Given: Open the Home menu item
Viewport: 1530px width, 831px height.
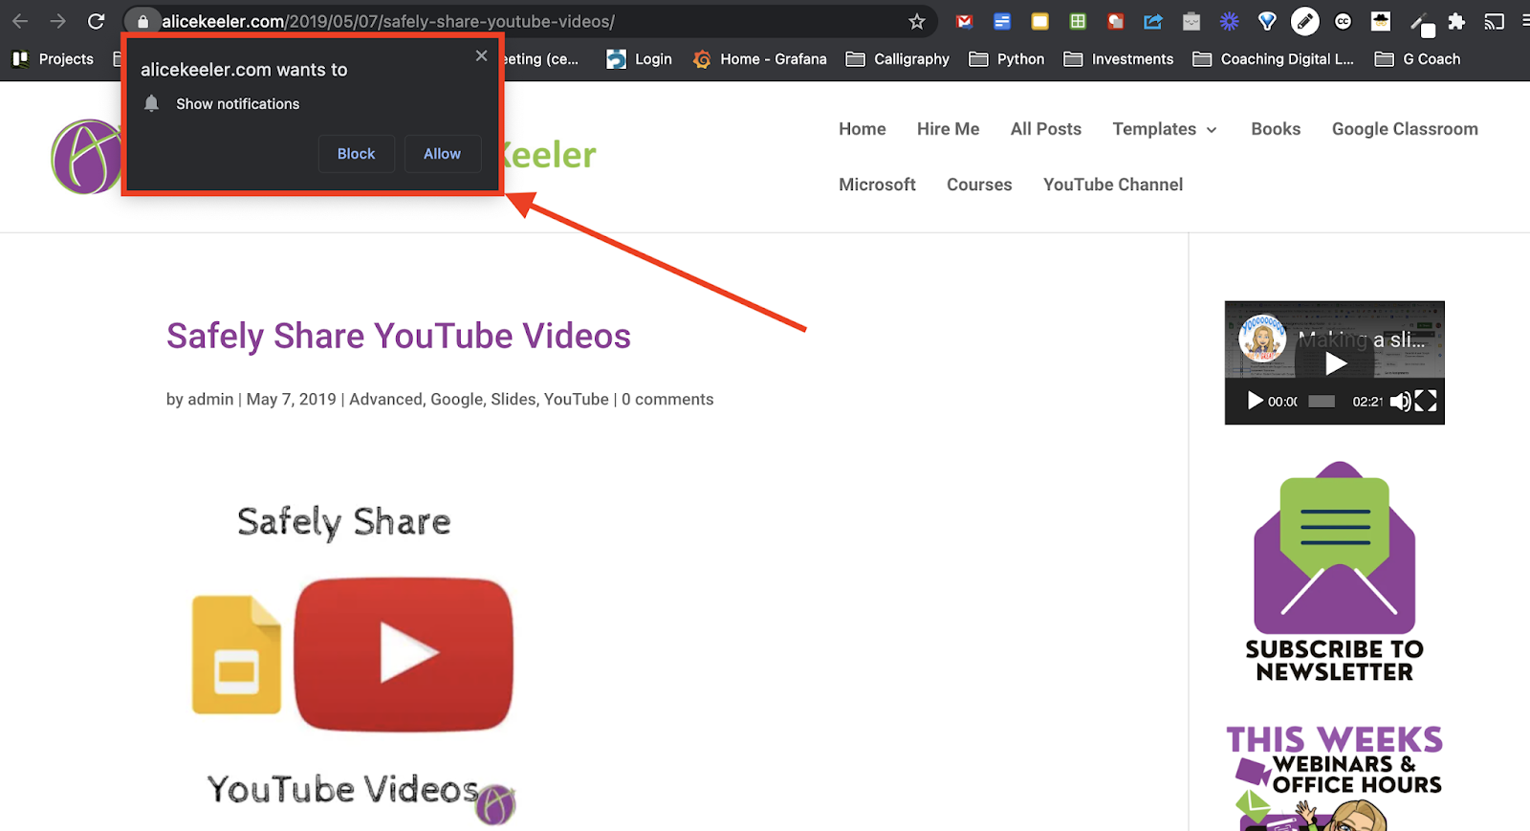Looking at the screenshot, I should point(863,129).
